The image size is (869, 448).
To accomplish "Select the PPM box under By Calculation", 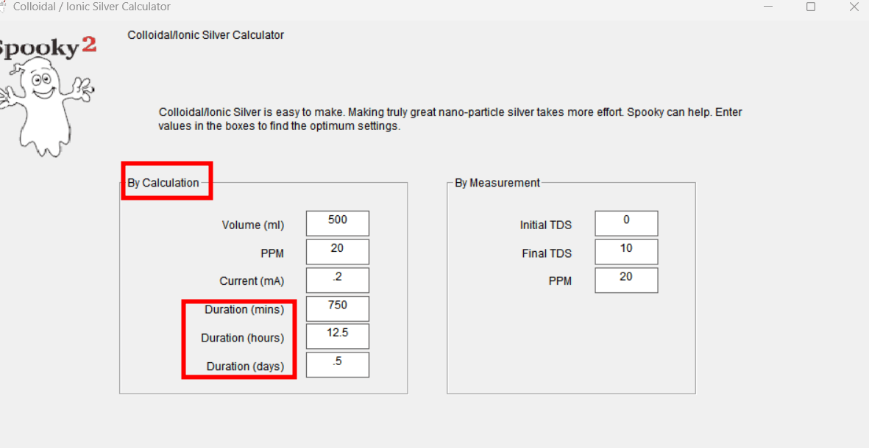I will click(338, 252).
